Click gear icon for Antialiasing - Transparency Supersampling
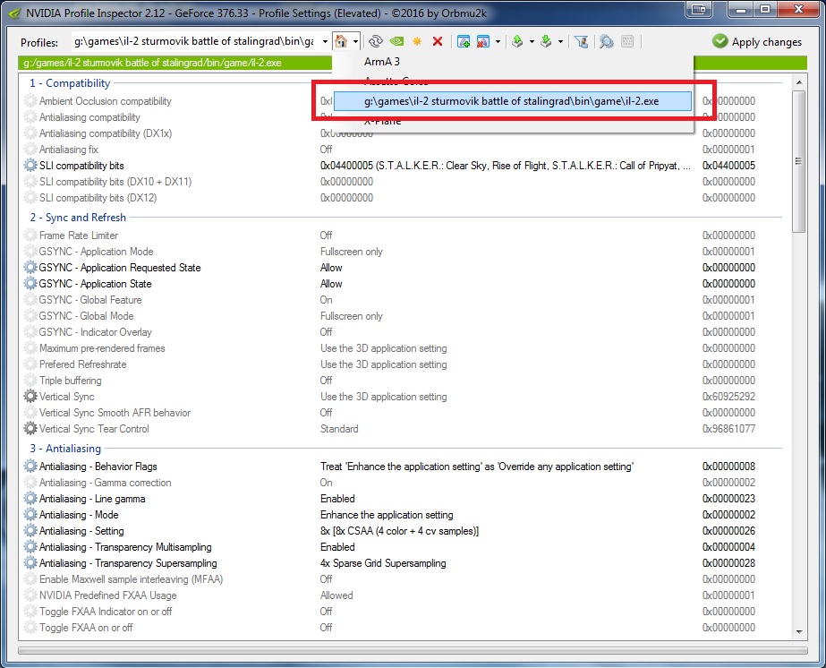This screenshot has width=826, height=668. [30, 563]
